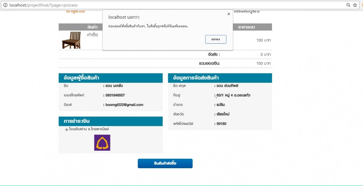Click the product name เก้าอี้t2
The height and width of the screenshot is (186, 363).
(x=92, y=35)
